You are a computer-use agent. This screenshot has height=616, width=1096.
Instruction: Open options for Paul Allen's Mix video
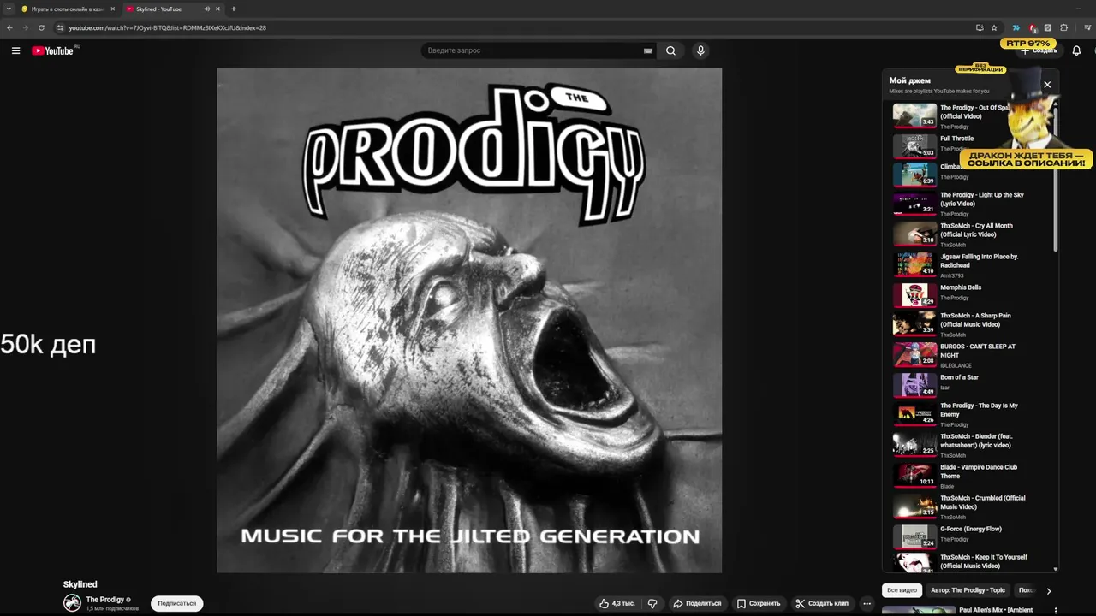(1055, 611)
